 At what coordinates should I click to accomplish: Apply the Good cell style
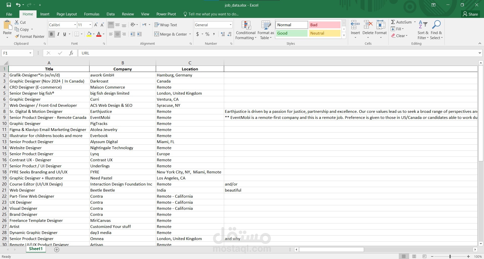click(292, 33)
